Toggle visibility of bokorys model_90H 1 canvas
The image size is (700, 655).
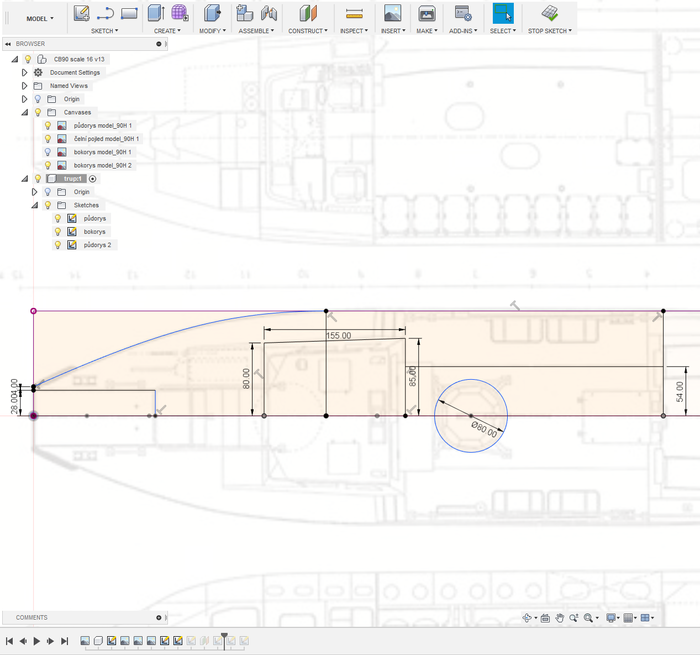pyautogui.click(x=48, y=152)
